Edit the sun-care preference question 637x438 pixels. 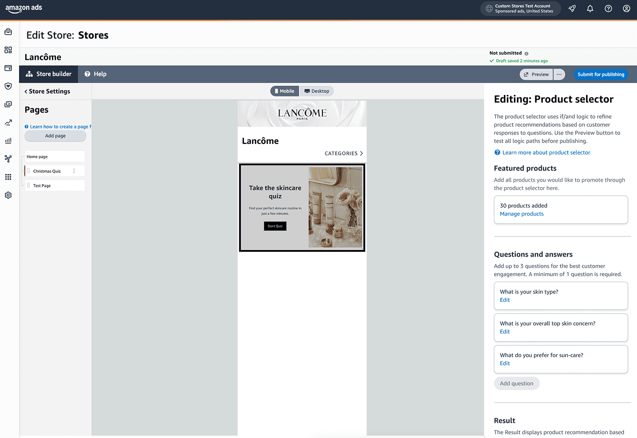(505, 363)
